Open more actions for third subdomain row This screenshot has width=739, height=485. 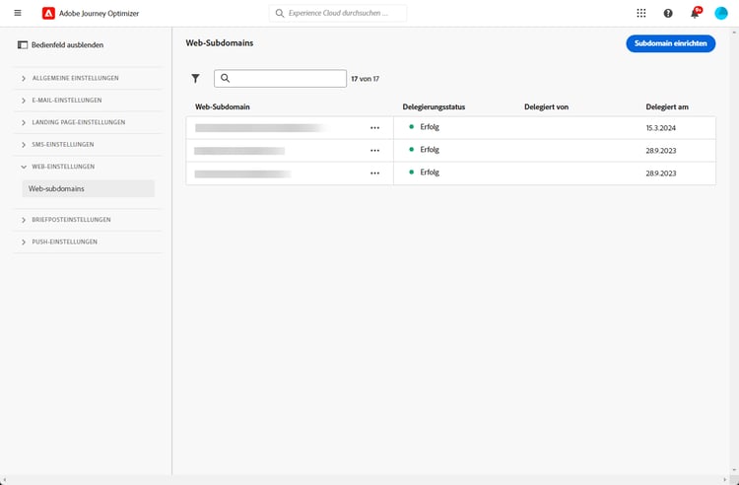(x=374, y=173)
